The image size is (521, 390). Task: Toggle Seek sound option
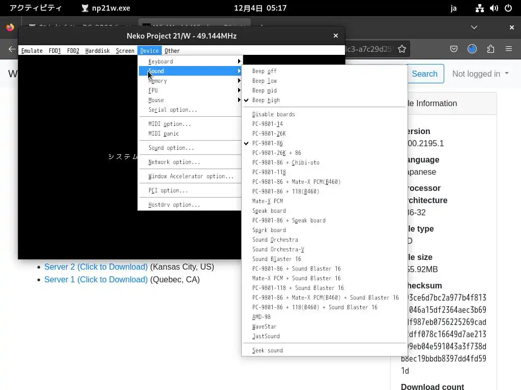324,350
